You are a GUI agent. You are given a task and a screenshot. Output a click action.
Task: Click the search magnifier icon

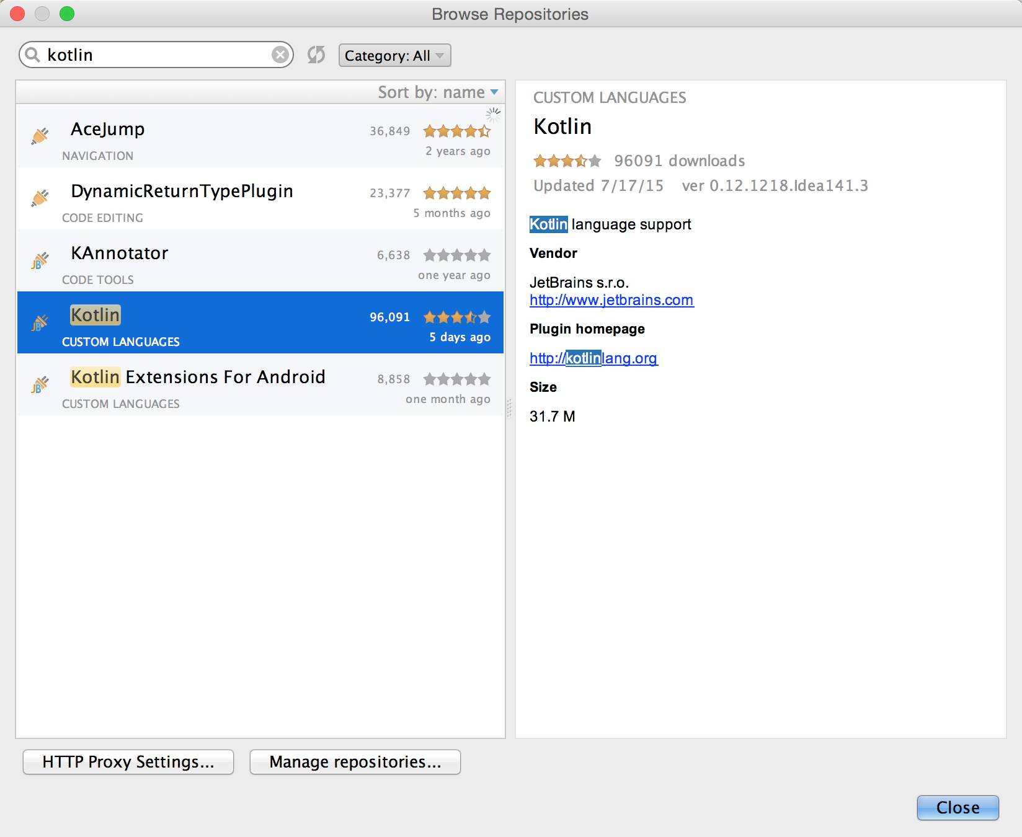pyautogui.click(x=32, y=55)
